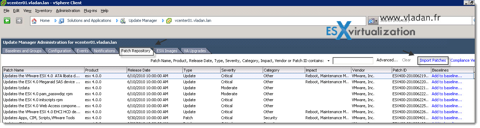Select the Patch Repository tab
This screenshot has width=480, height=128.
pos(136,51)
